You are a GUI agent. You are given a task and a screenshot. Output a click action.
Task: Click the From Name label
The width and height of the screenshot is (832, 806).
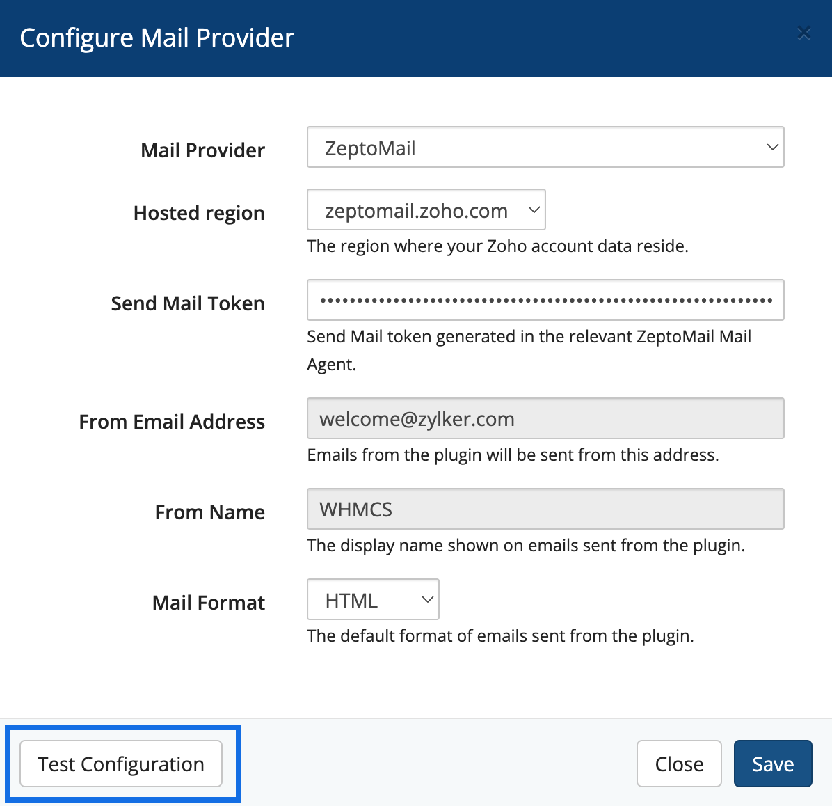pos(209,512)
